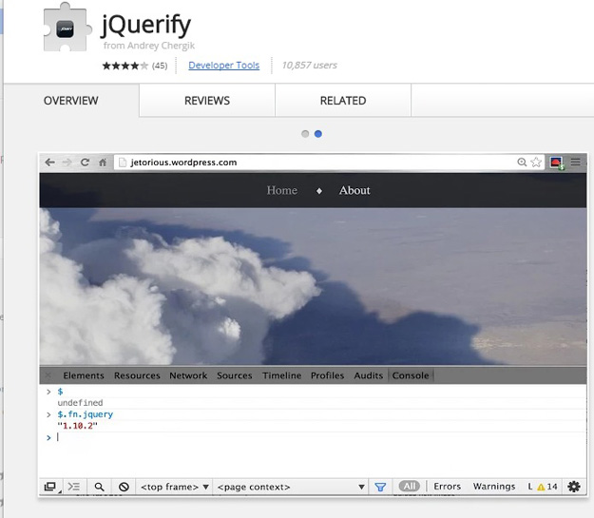594x518 pixels.
Task: Switch to the Elements panel
Action: (84, 375)
